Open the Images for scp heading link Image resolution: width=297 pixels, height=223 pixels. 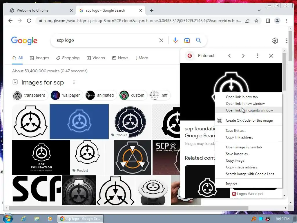[42, 82]
